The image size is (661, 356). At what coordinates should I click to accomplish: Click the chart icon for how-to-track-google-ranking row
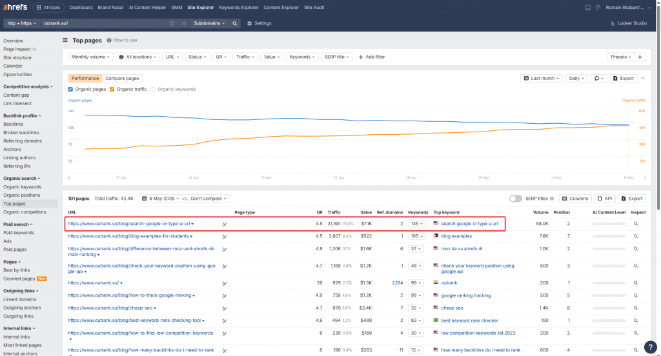tap(224, 296)
